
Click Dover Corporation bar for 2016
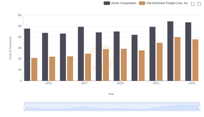click(63, 57)
